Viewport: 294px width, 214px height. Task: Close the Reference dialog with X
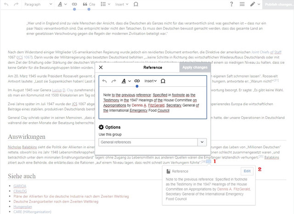tap(101, 67)
